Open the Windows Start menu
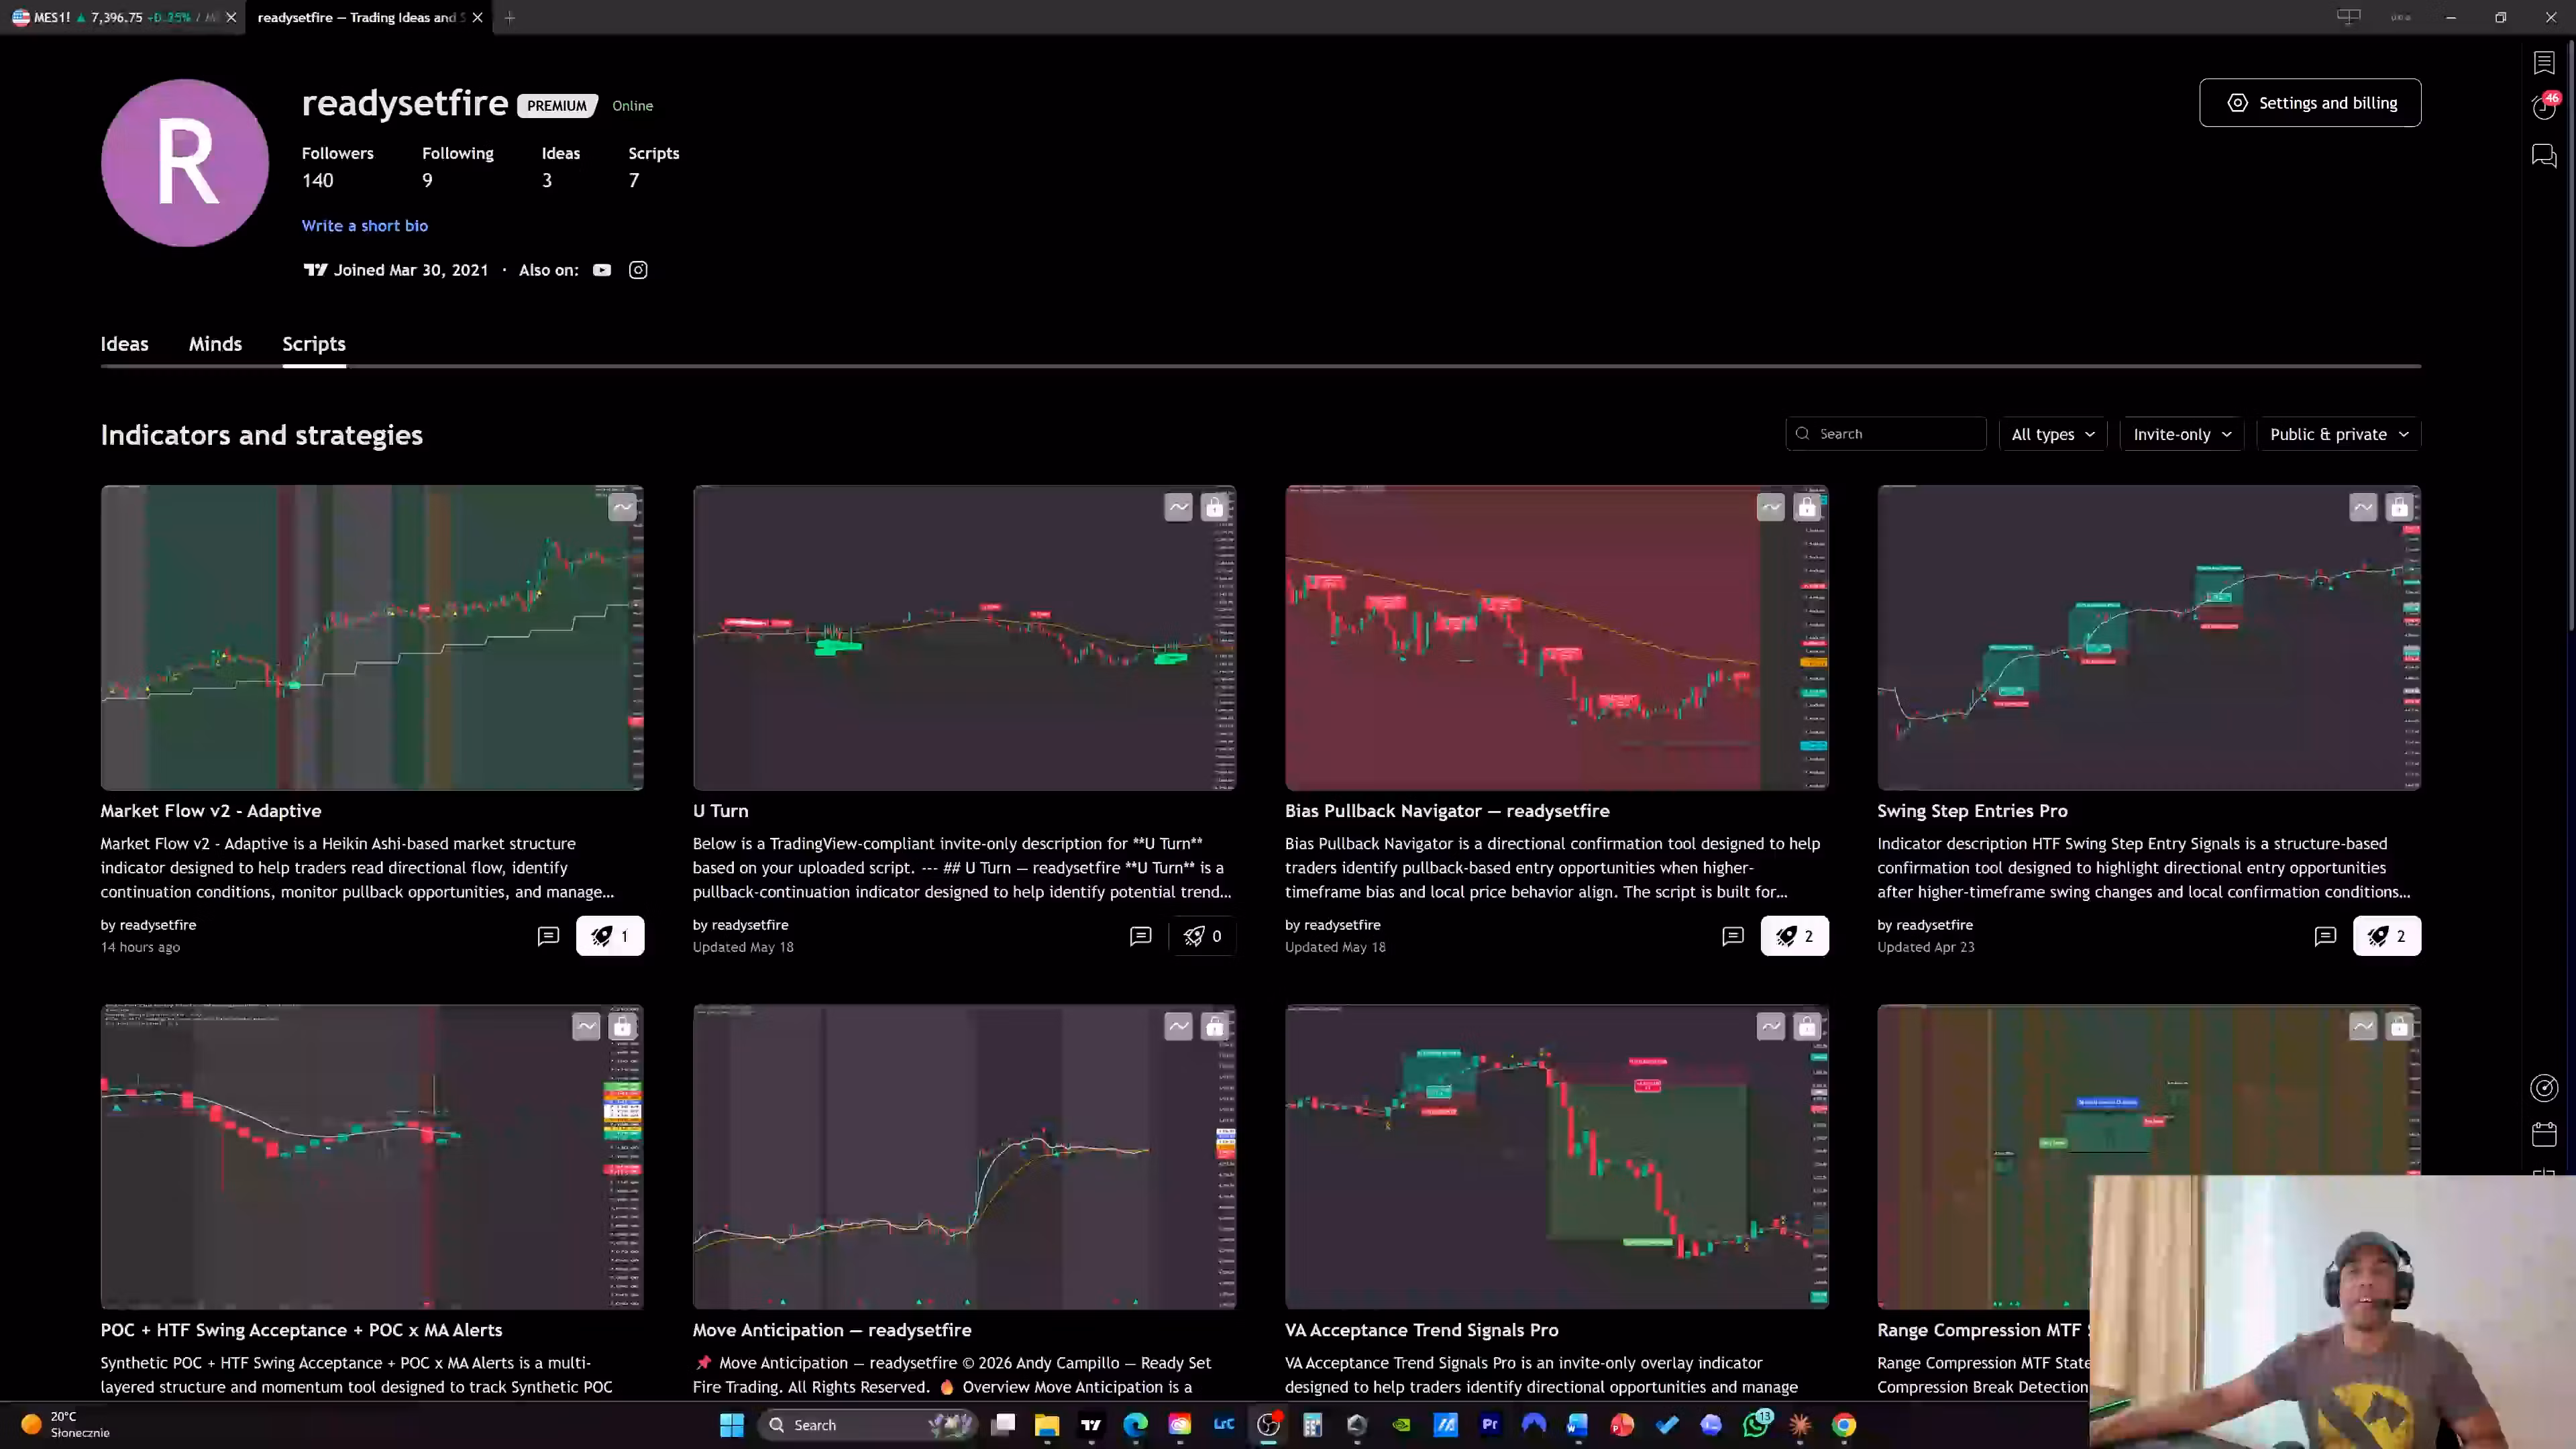Screen dimensions: 2576x1449 (732, 1425)
